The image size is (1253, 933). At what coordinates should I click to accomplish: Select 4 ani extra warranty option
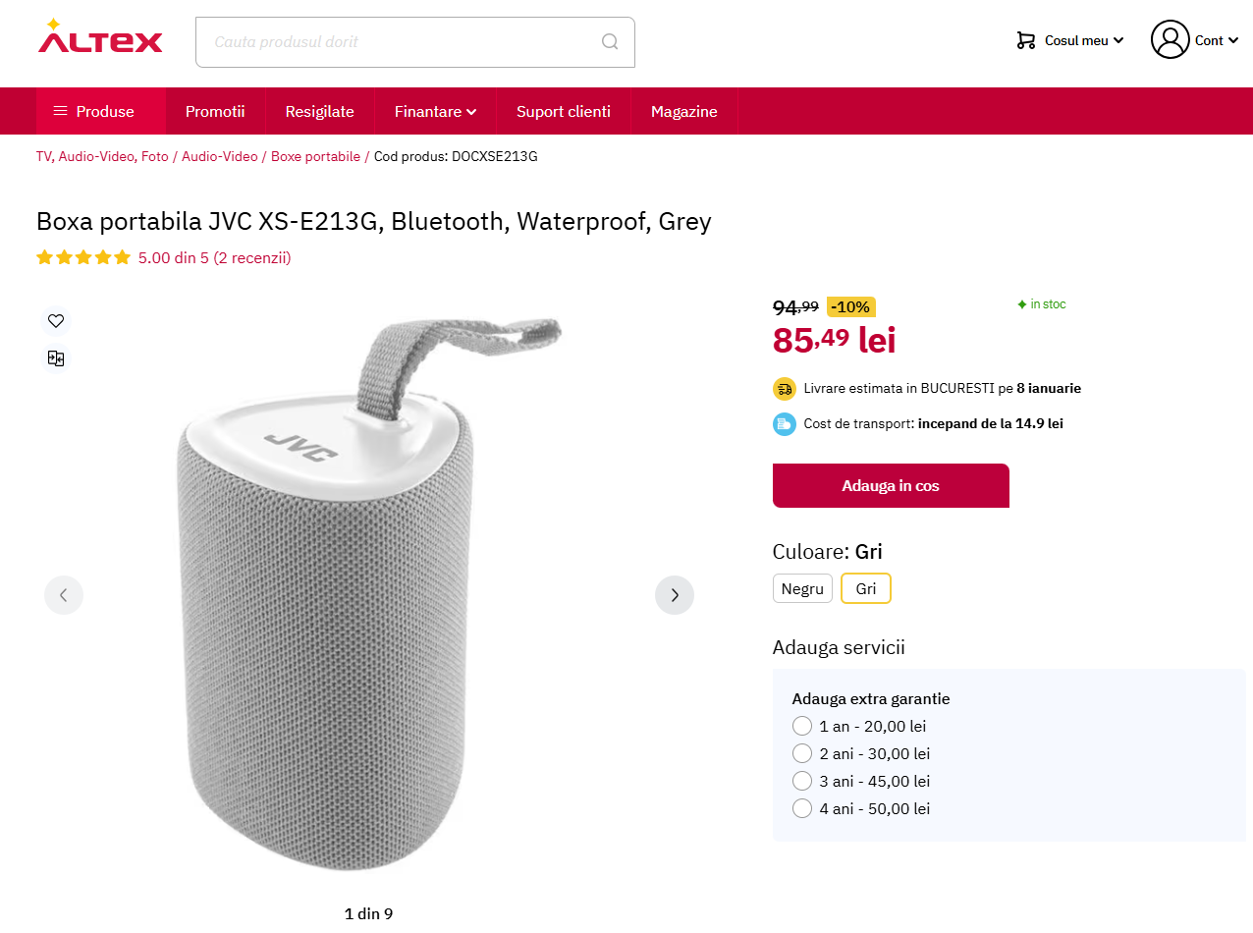pos(802,808)
